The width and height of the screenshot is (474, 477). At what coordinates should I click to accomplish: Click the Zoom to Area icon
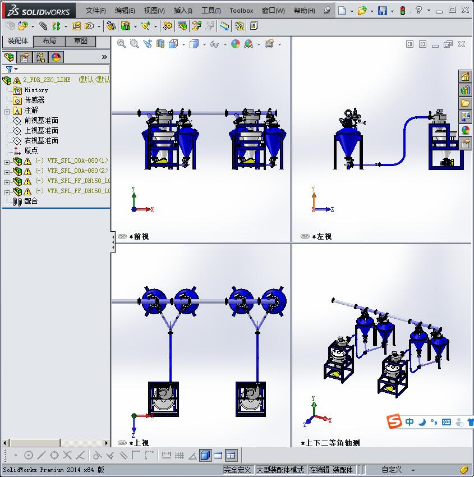[135, 44]
